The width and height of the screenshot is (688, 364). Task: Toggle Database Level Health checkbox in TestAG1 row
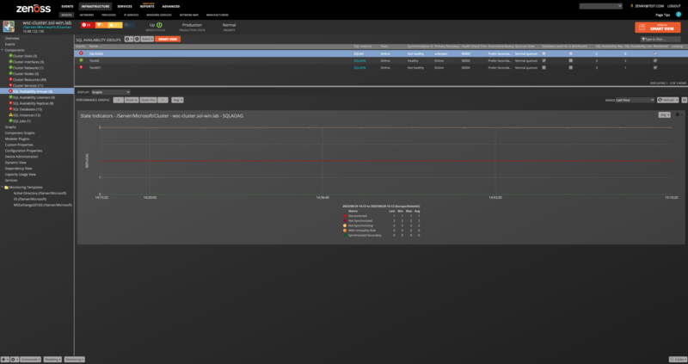pyautogui.click(x=544, y=68)
